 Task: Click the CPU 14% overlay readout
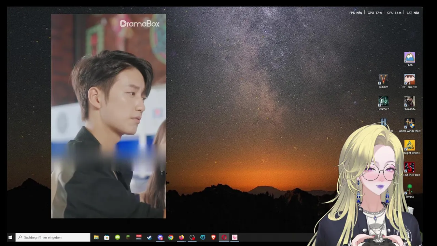pyautogui.click(x=394, y=13)
